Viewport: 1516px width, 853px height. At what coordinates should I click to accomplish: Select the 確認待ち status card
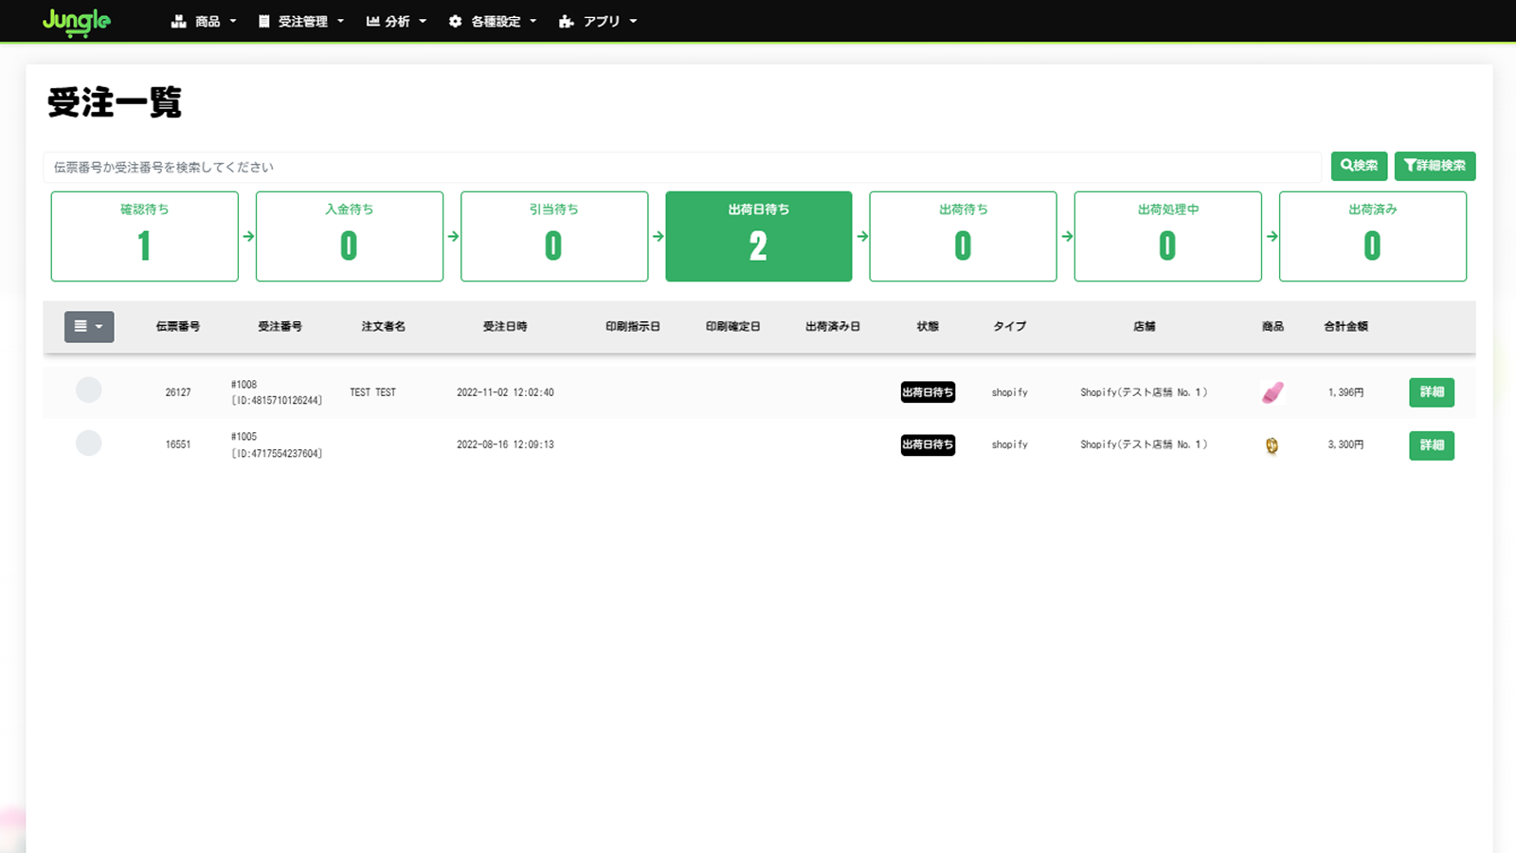145,236
